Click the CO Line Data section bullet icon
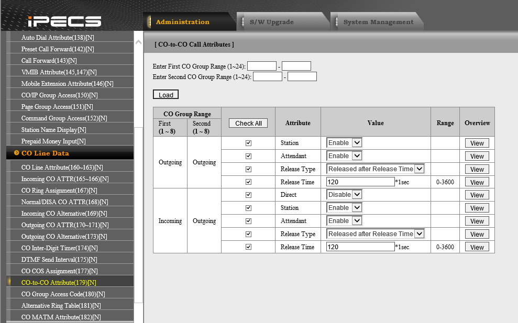The height and width of the screenshot is (323, 518). [17, 153]
